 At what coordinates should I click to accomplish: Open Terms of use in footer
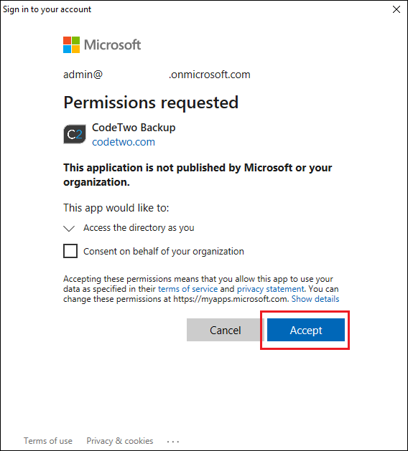[x=48, y=441]
